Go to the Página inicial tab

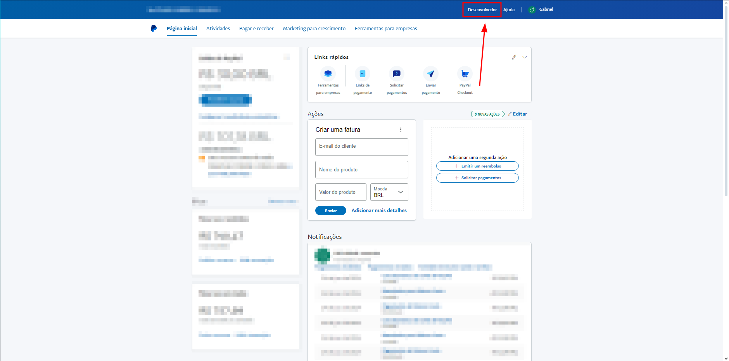click(x=182, y=28)
